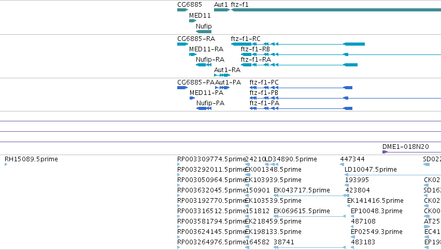441x250 pixels.
Task: Select the DME1-018N20 feature label
Action: click(406, 147)
